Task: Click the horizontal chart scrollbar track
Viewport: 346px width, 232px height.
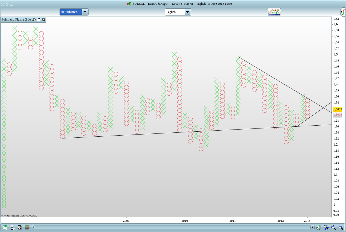Action: pos(173,227)
